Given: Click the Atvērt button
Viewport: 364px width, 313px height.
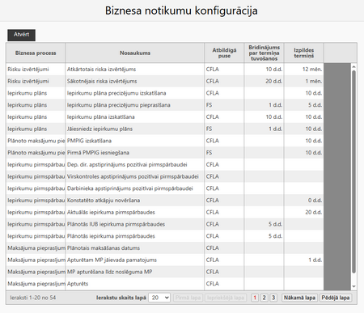Looking at the screenshot, I should 21,35.
